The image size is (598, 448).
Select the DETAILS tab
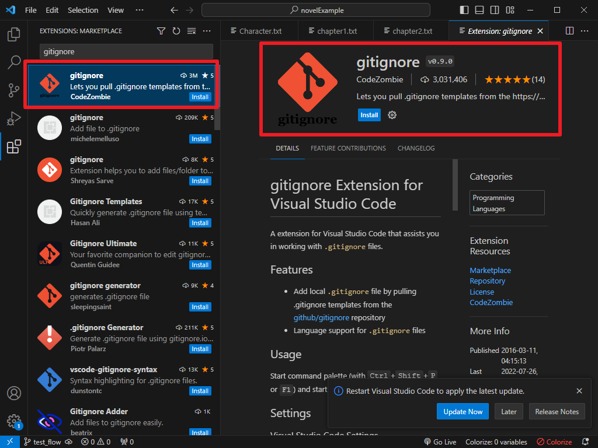(287, 148)
